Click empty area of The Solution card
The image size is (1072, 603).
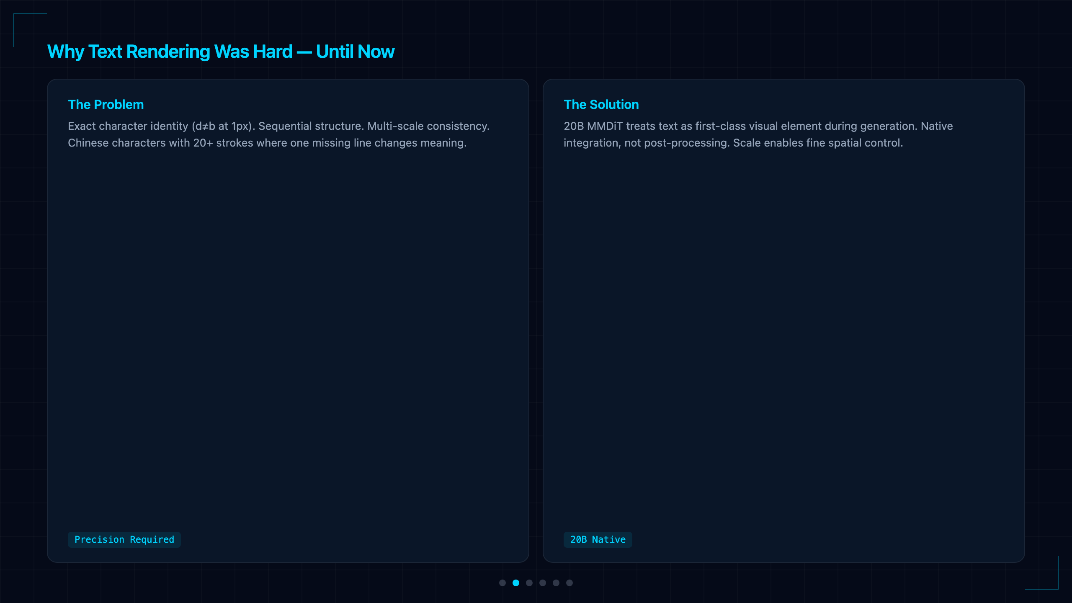(x=784, y=335)
